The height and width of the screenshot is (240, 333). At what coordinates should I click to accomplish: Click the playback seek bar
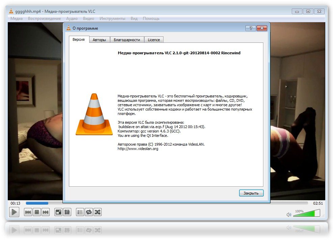pyautogui.click(x=167, y=203)
